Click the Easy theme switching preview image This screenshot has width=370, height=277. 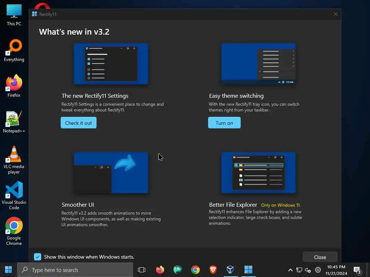coord(258,63)
